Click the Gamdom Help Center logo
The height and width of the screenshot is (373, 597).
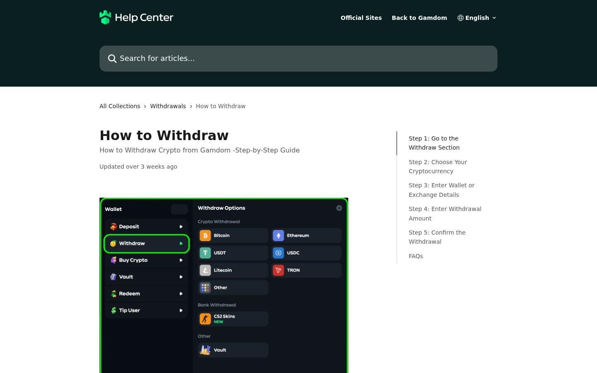pyautogui.click(x=136, y=17)
